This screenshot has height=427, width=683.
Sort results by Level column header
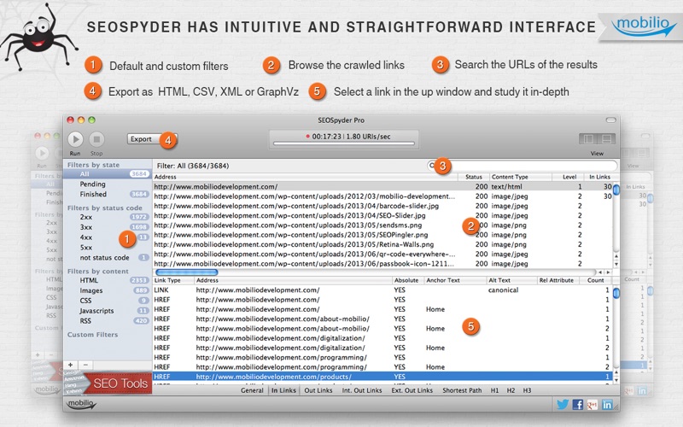568,177
